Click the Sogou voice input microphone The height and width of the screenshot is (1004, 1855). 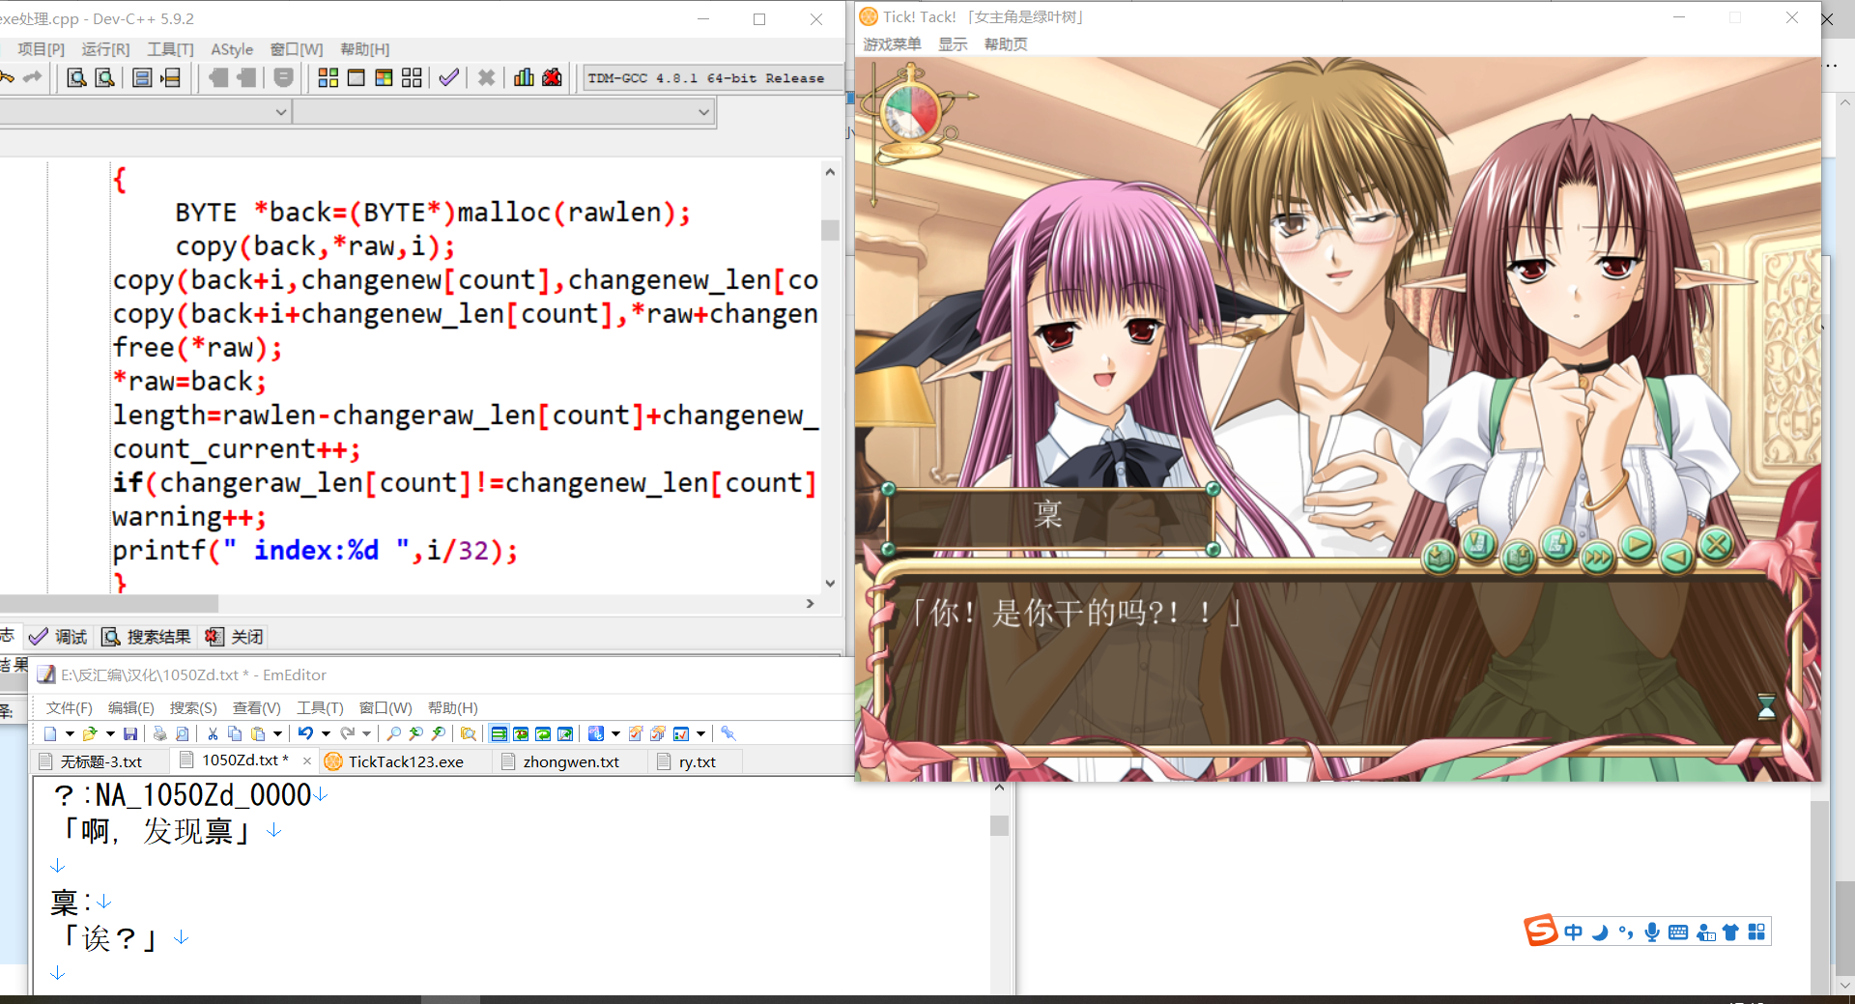pos(1652,932)
